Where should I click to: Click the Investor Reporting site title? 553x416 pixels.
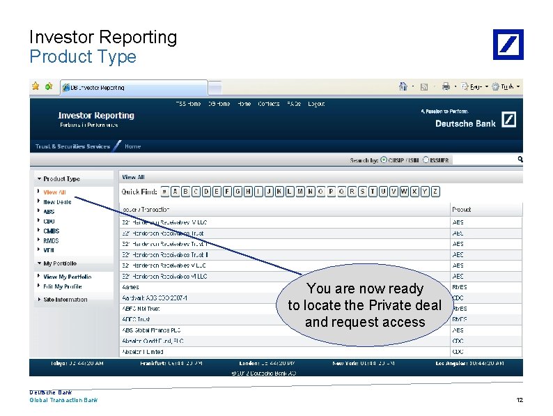[x=96, y=116]
